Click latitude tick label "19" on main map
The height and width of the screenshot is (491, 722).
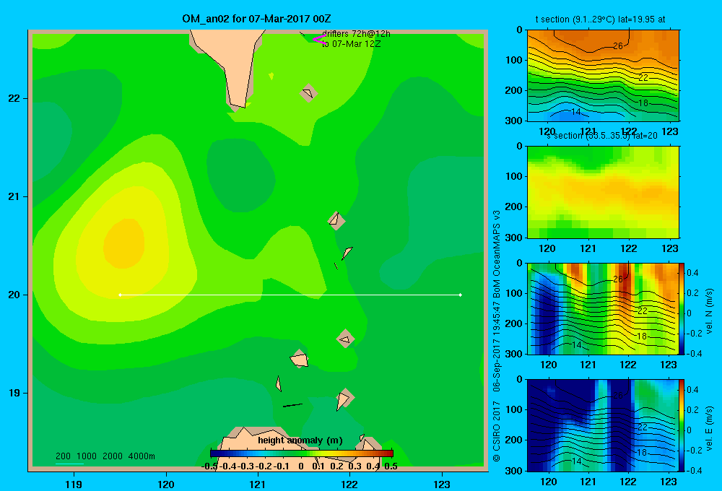point(14,393)
